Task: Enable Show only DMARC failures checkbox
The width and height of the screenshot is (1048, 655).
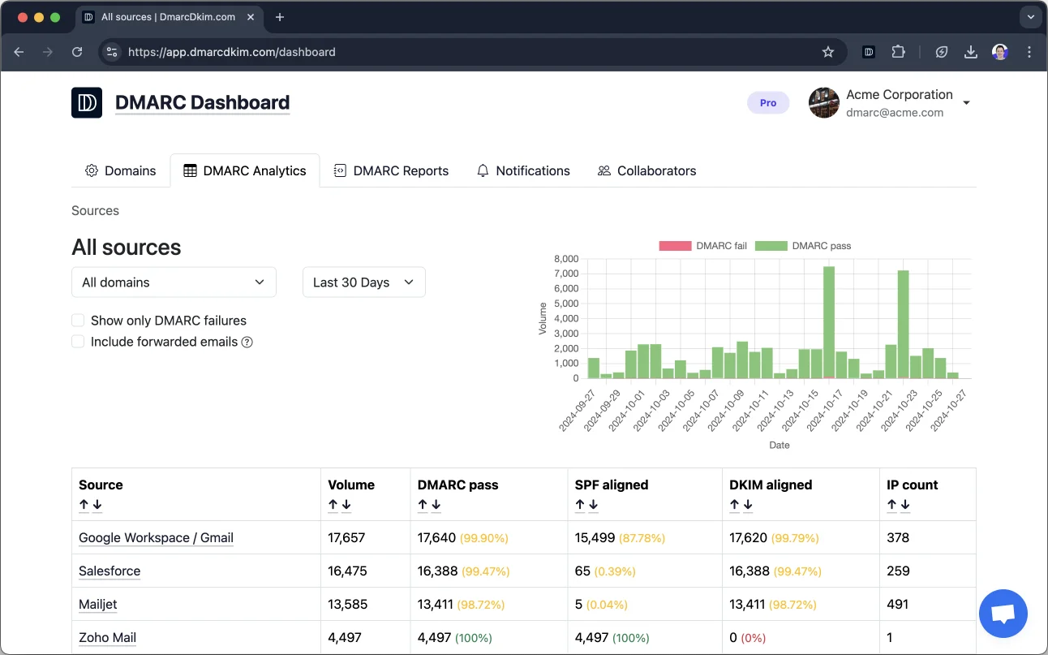Action: click(x=79, y=321)
